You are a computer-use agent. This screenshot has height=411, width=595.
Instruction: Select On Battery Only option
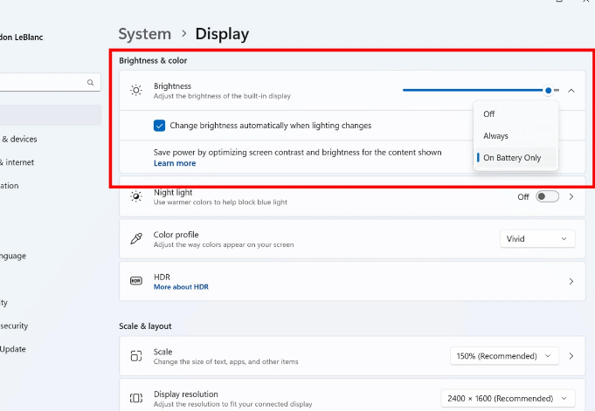(512, 158)
